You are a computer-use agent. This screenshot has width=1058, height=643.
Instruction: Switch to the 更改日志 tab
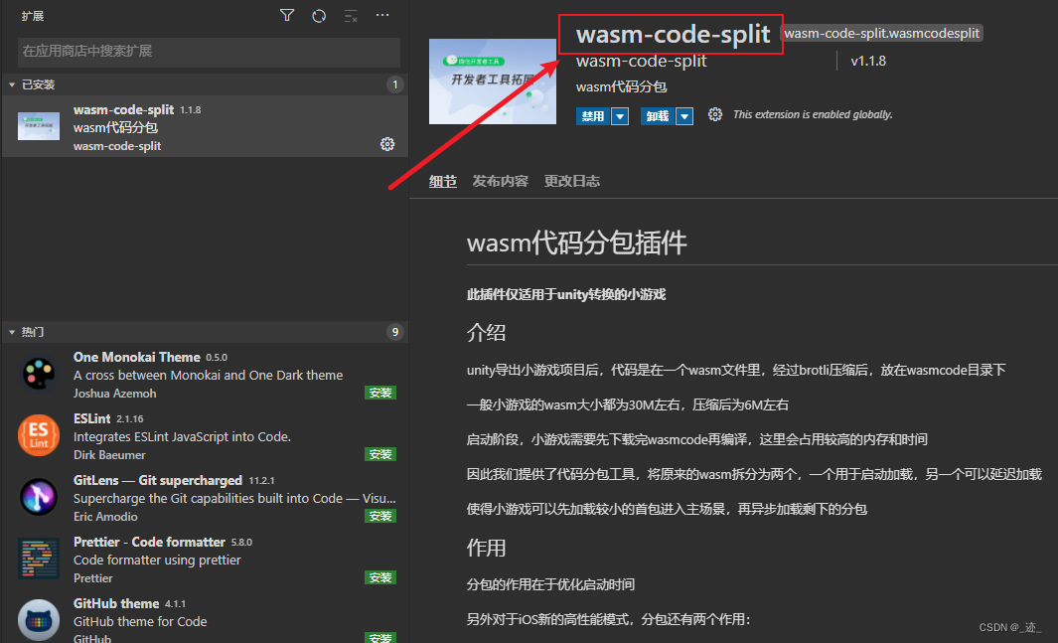point(572,181)
